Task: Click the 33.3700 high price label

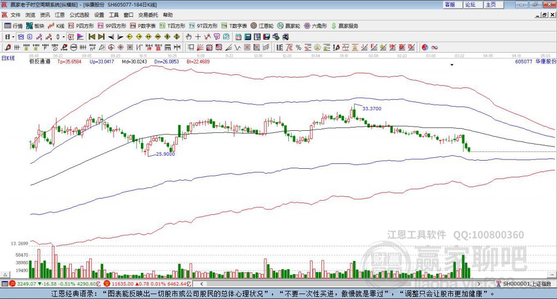Action: point(372,109)
